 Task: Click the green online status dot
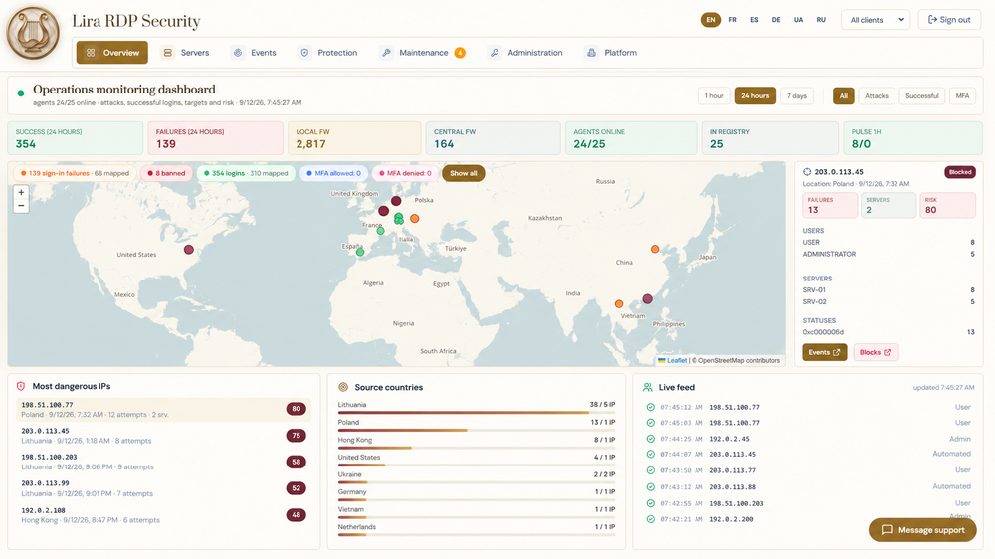[20, 93]
